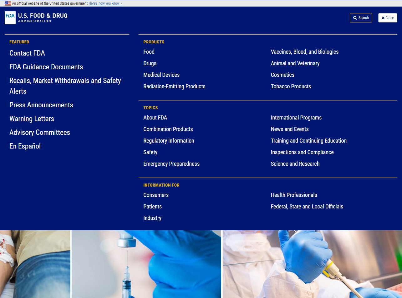Go to Advisory Committees

click(40, 132)
